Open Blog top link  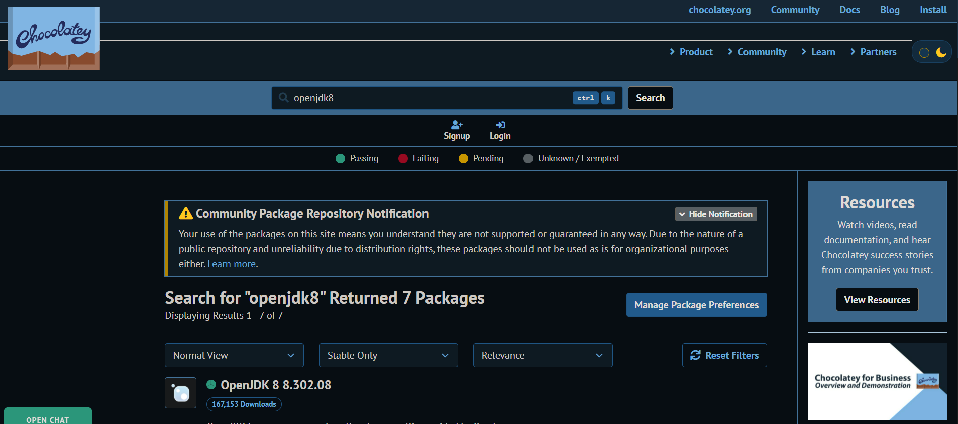[890, 10]
